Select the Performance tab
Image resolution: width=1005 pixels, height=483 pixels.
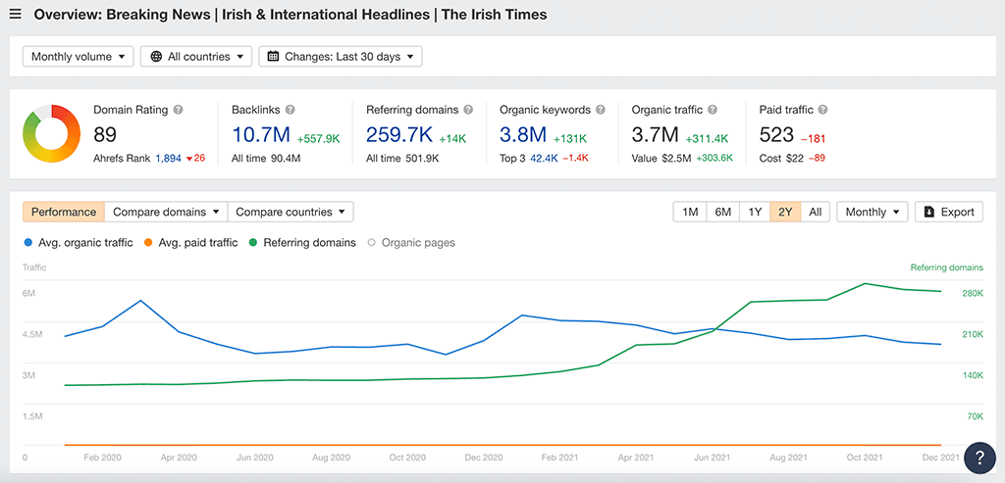pos(64,212)
